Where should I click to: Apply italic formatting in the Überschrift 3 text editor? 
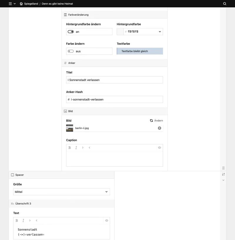pos(23,220)
